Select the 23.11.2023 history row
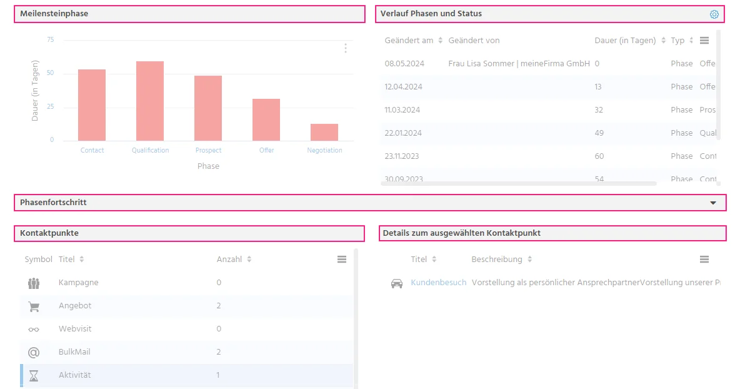Screen dimensions: 740x389 pyautogui.click(x=548, y=156)
